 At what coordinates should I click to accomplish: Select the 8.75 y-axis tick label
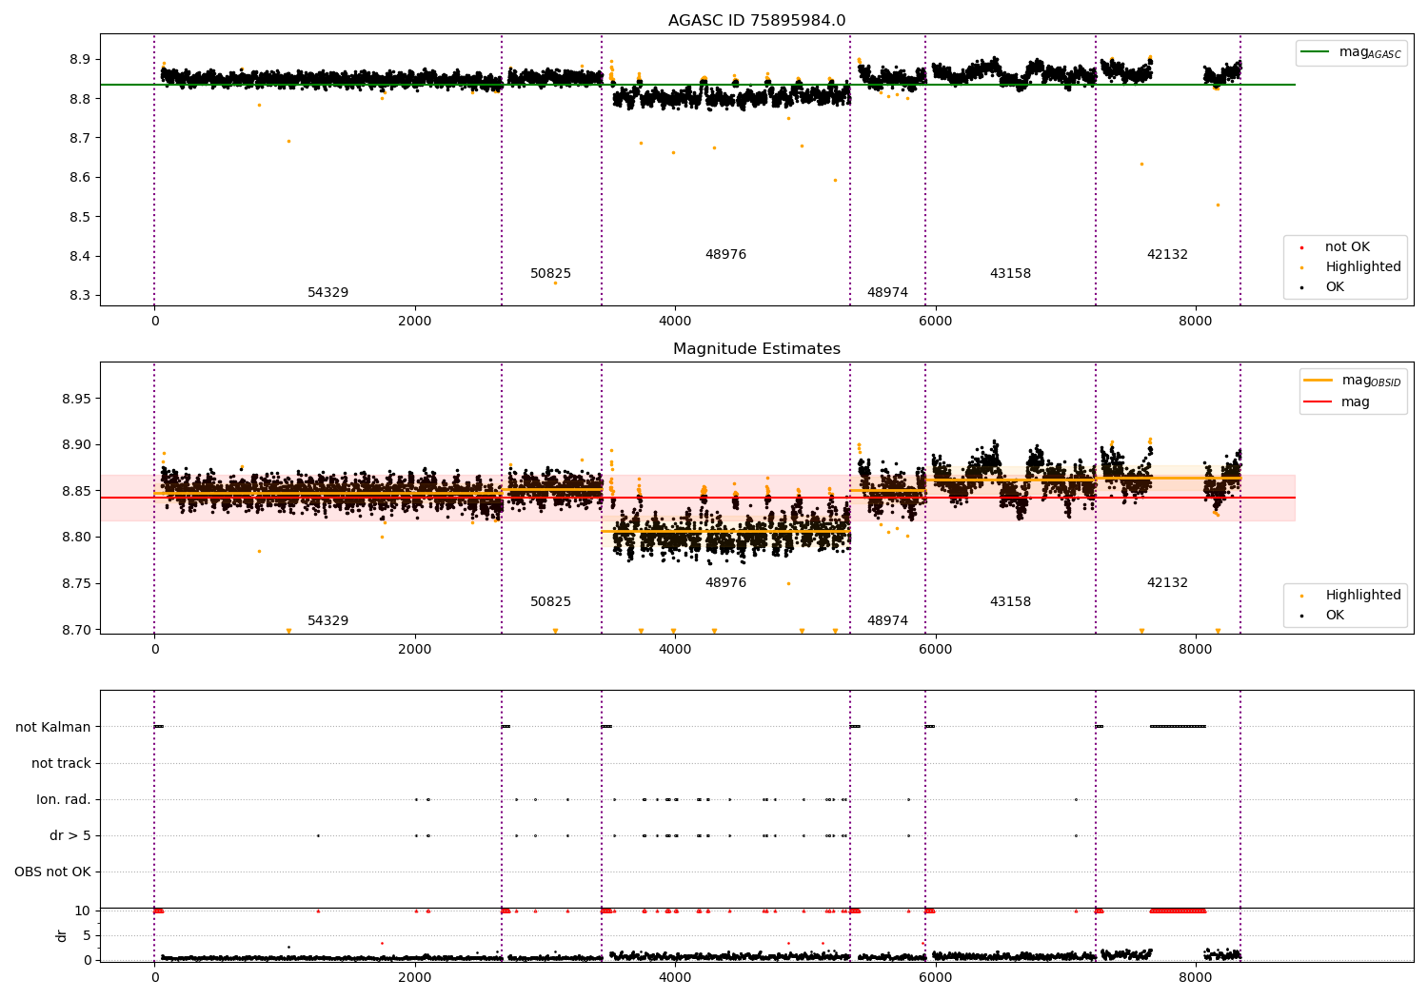click(x=76, y=584)
